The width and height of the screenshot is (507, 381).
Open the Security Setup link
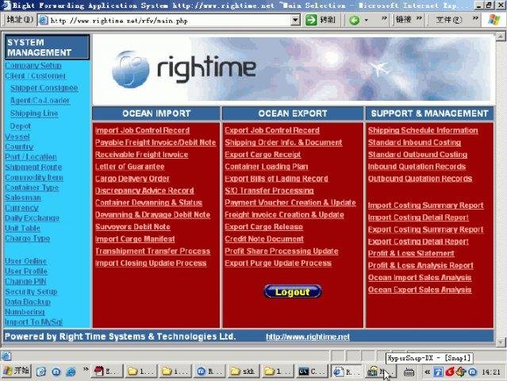pos(31,292)
